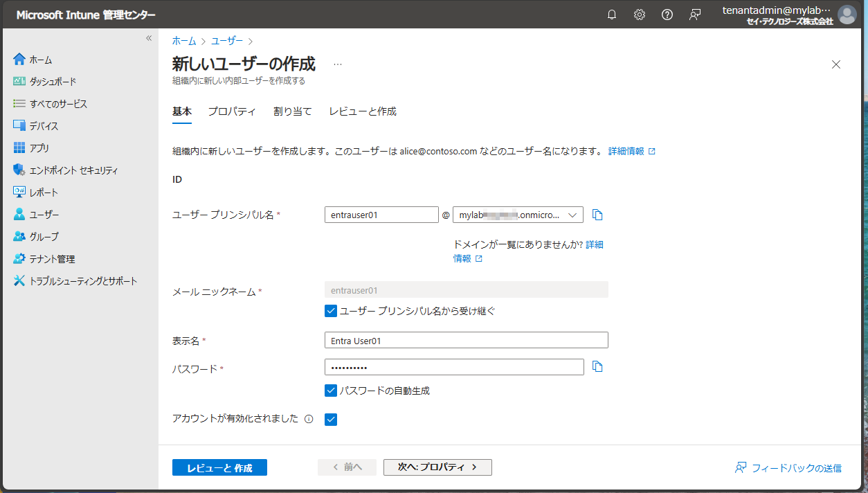
Task: Copy the ユーザー プリンシパル名 value
Action: click(597, 215)
